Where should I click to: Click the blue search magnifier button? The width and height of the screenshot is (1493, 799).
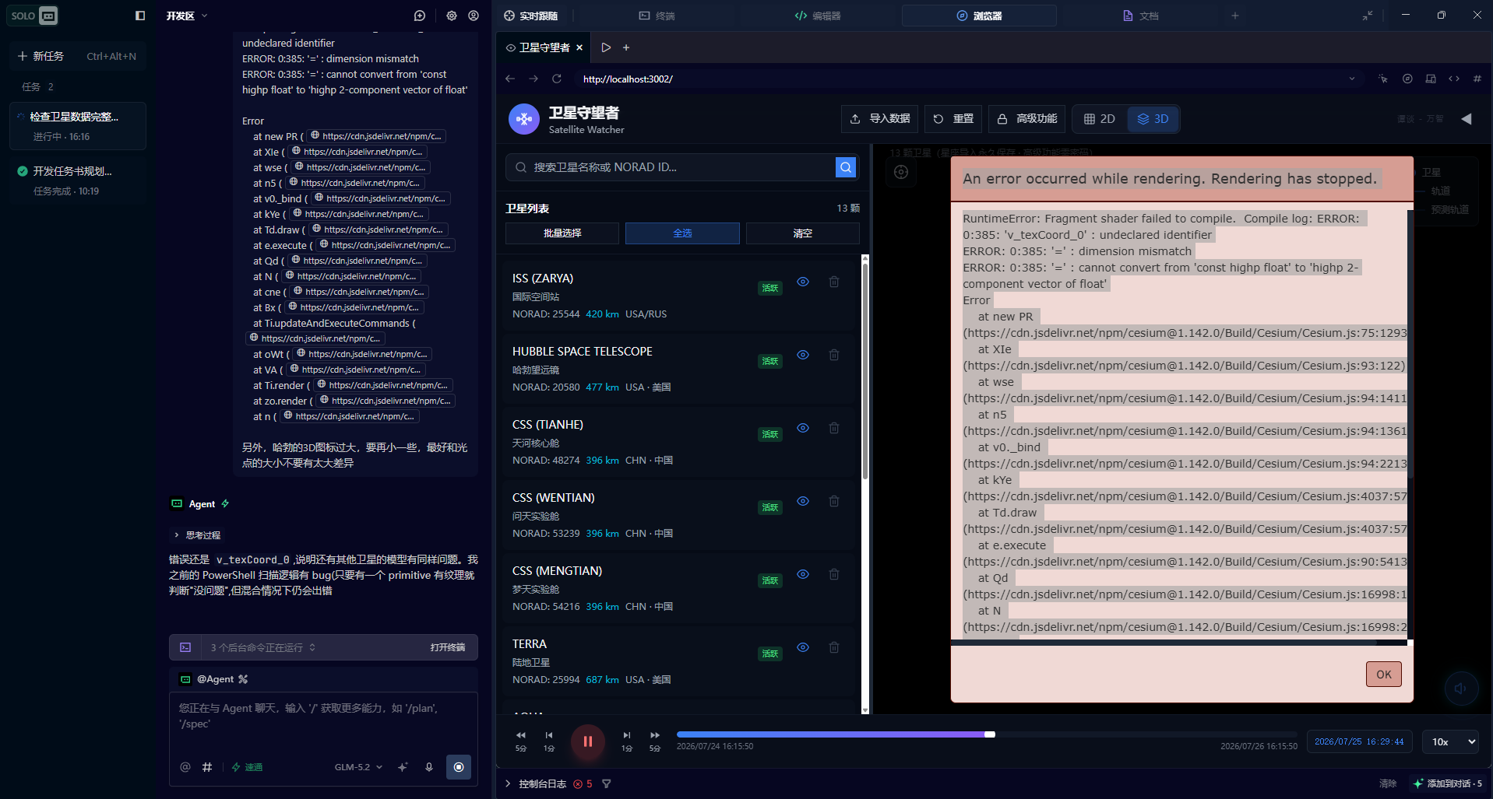846,167
